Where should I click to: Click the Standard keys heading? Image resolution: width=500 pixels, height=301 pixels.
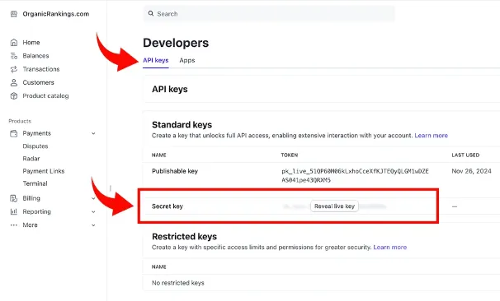point(182,125)
